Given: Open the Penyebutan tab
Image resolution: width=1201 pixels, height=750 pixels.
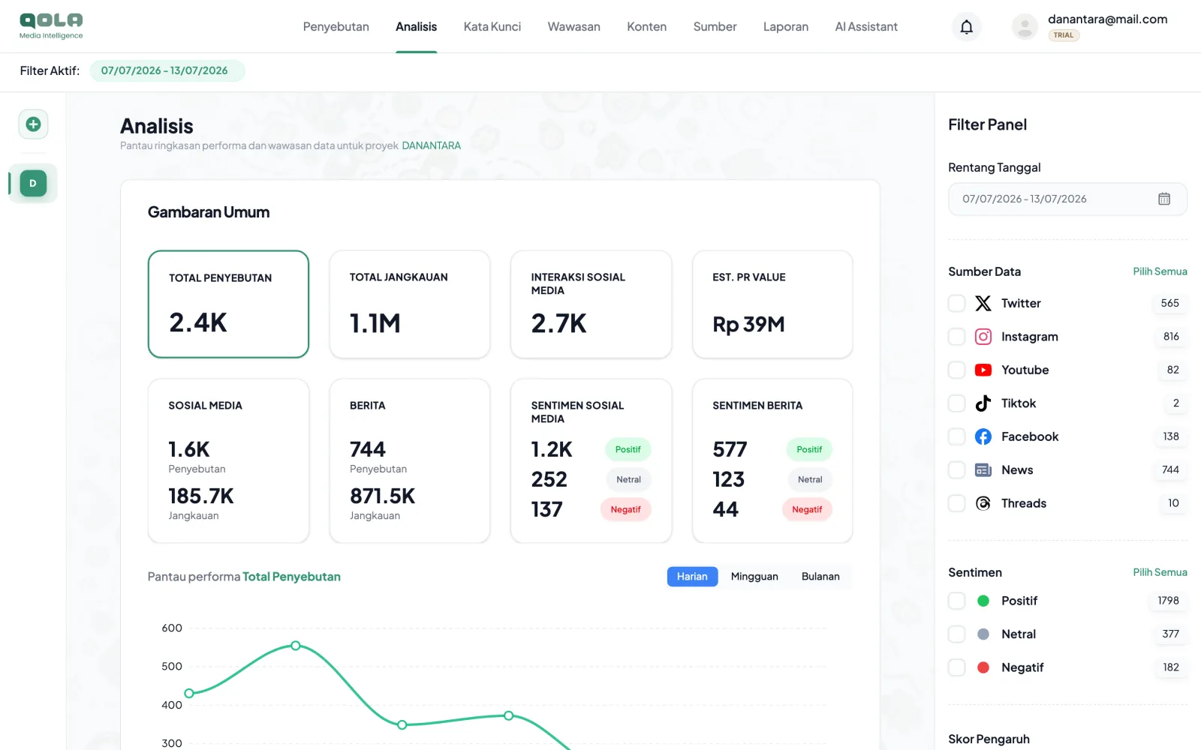Looking at the screenshot, I should point(336,27).
